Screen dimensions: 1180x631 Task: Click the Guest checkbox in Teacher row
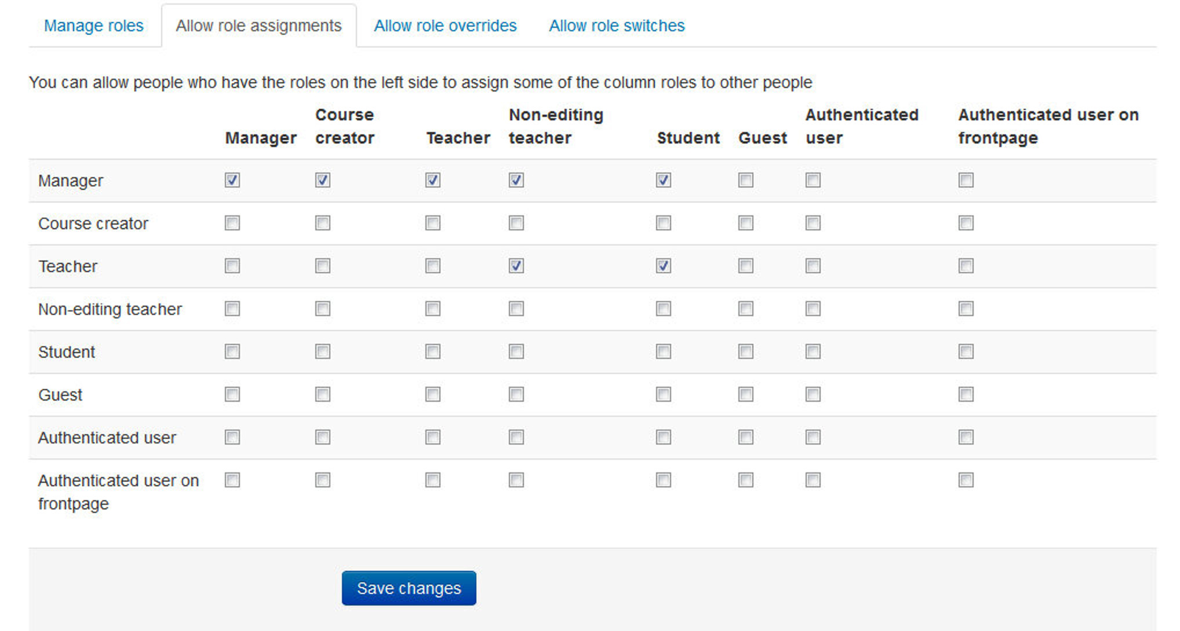click(745, 265)
